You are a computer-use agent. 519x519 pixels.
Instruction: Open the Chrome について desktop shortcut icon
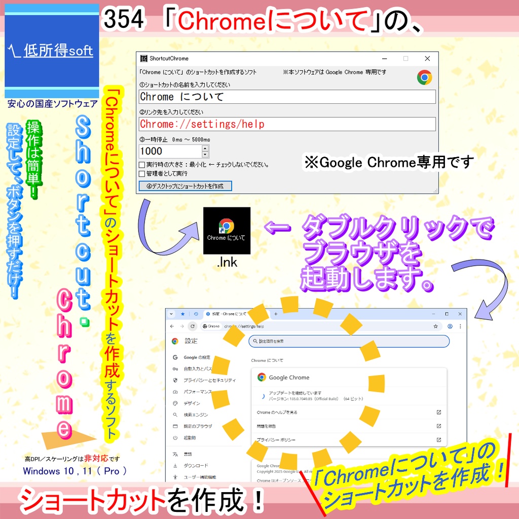(x=227, y=231)
